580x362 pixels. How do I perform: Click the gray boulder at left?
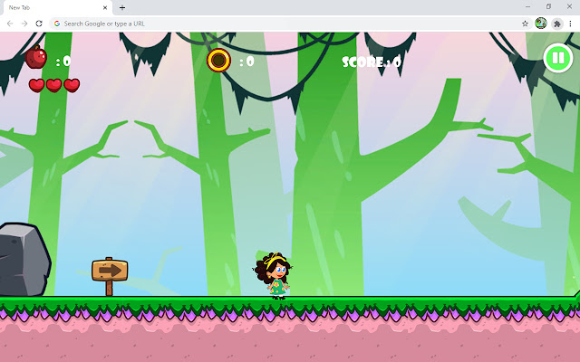tap(24, 260)
